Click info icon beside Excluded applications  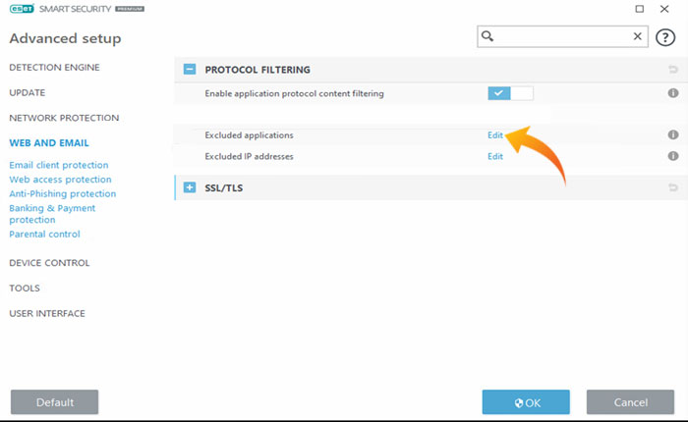tap(673, 135)
